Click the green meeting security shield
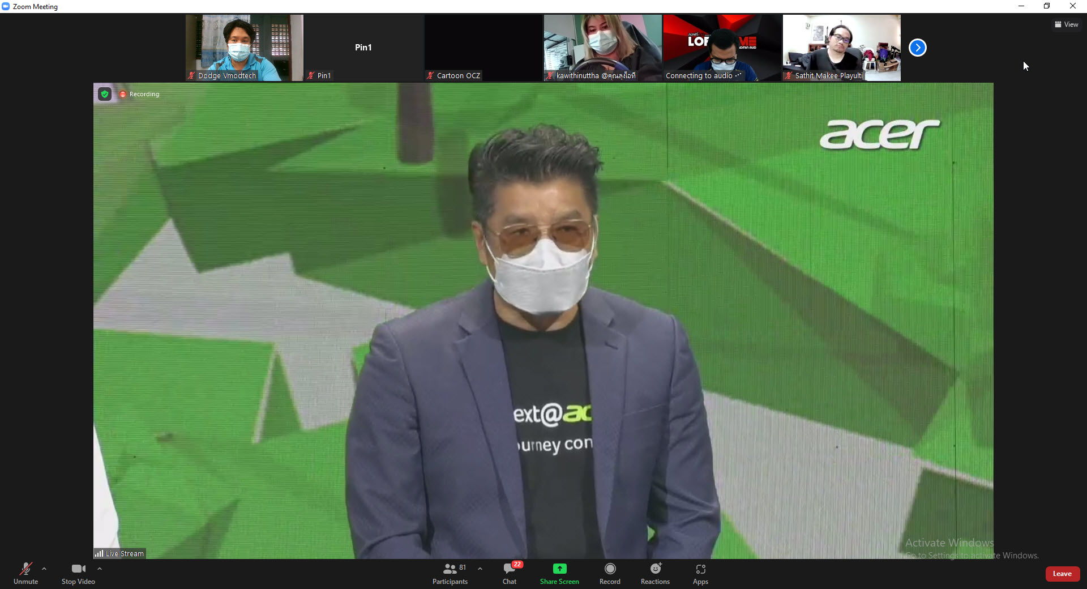The image size is (1087, 589). coord(104,94)
